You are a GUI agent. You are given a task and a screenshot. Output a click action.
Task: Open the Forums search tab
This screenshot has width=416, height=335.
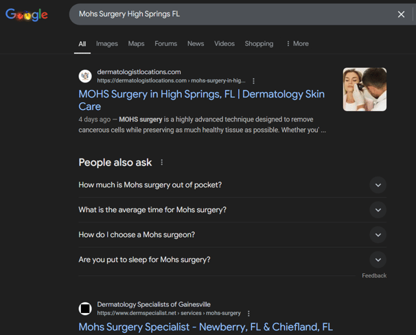point(165,43)
